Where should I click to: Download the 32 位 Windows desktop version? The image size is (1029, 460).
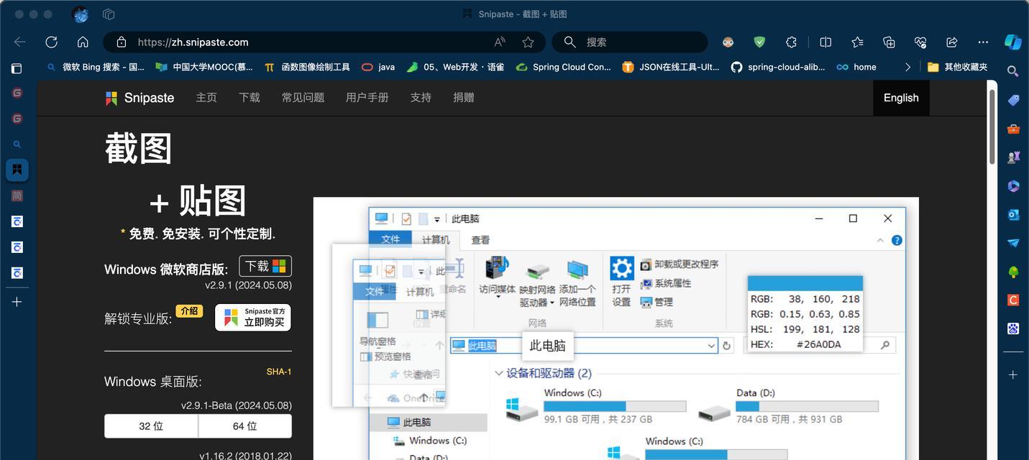pos(151,426)
